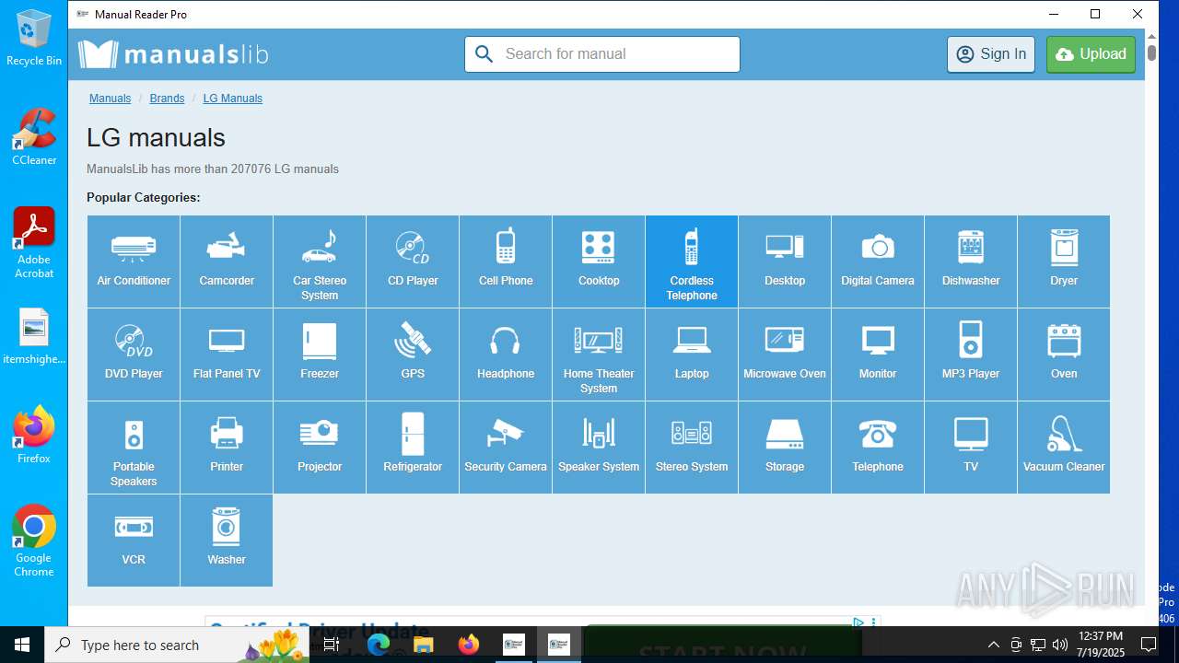Screen dimensions: 1179x663
Task: Choose the MP3 Player category
Action: [971, 355]
